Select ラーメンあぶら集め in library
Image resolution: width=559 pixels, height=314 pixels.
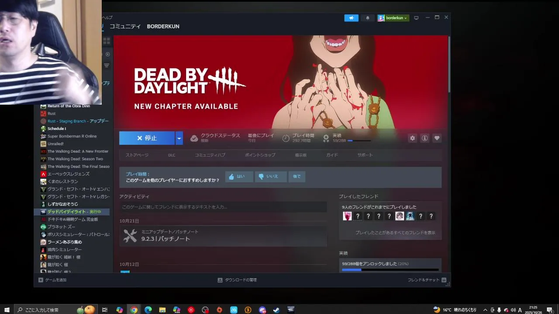click(x=65, y=242)
